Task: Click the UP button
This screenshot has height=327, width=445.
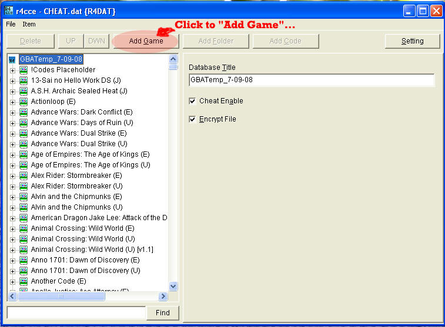Action: [71, 41]
